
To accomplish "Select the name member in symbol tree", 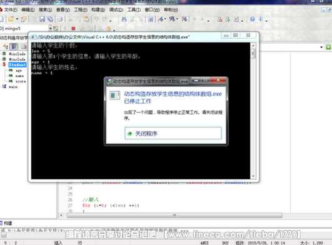I will tap(19, 76).
